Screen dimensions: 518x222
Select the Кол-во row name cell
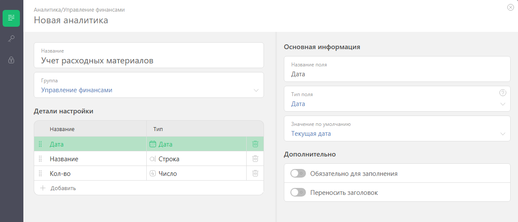(90, 173)
